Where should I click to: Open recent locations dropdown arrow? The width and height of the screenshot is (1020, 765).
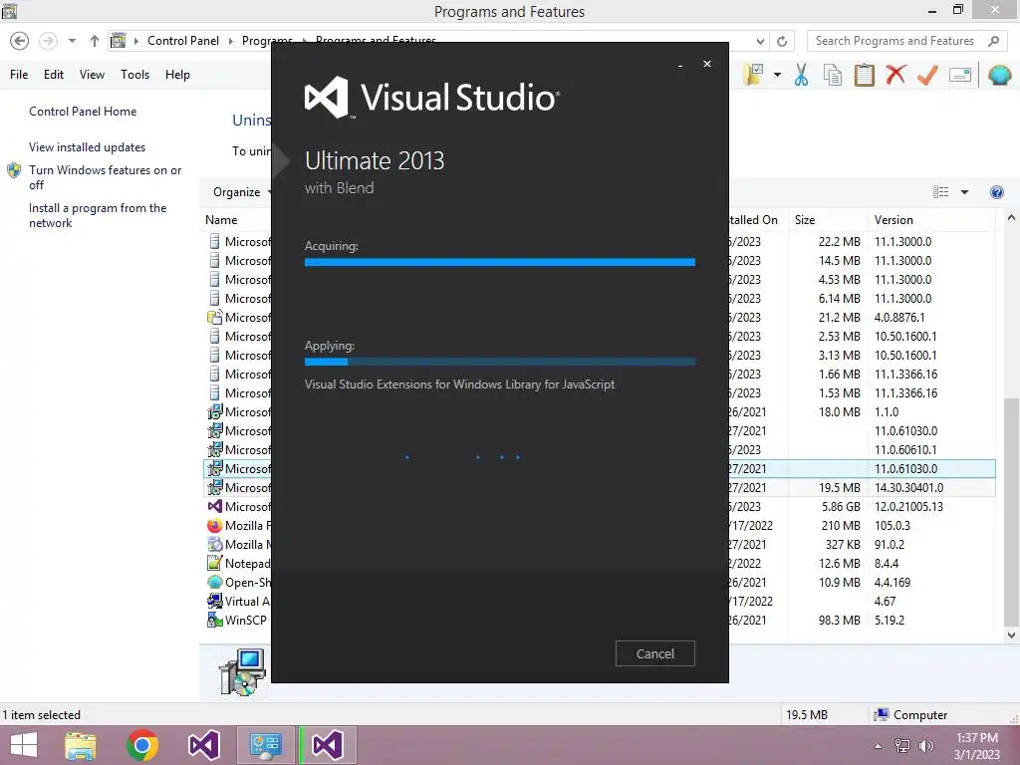72,41
